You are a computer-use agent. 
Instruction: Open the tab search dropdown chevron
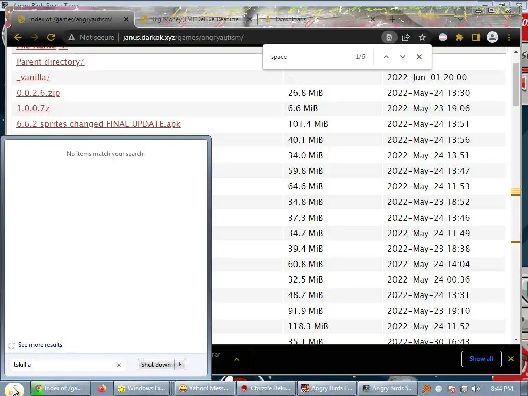coord(460,19)
